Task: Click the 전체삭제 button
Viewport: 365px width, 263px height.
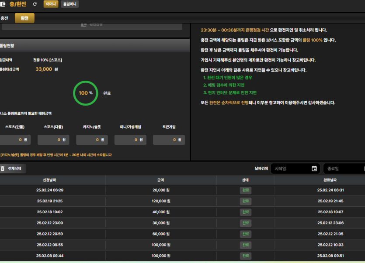Action: pos(13,168)
